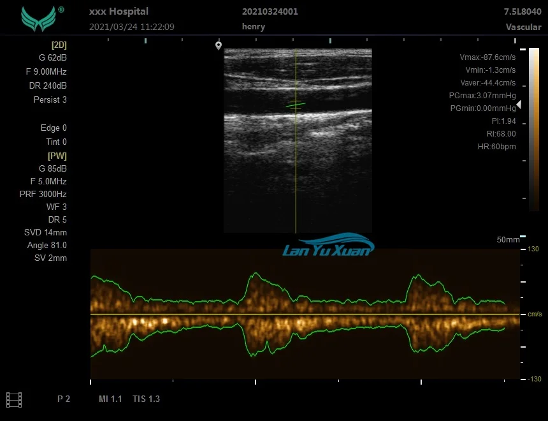Image resolution: width=548 pixels, height=421 pixels.
Task: Click the Persist 3 parameter
Action: click(50, 100)
